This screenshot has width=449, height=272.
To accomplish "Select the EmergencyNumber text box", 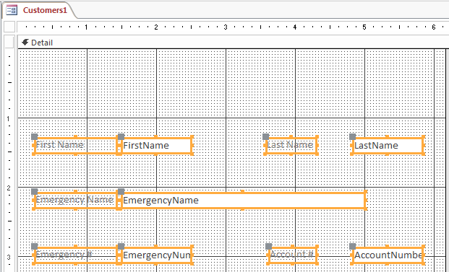I will tap(156, 255).
